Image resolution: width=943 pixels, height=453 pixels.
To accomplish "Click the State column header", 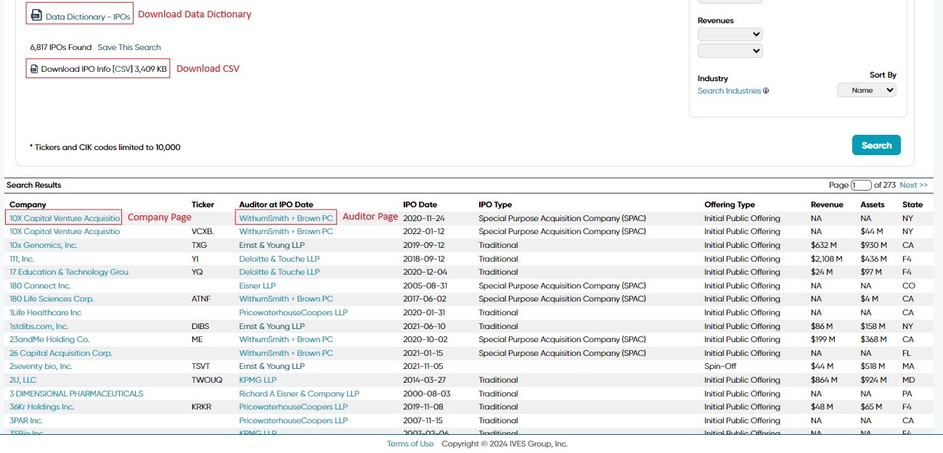I will tap(913, 204).
